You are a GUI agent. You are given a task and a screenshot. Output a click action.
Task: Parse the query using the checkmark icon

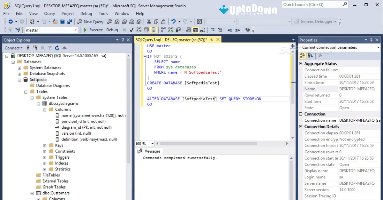click(131, 30)
